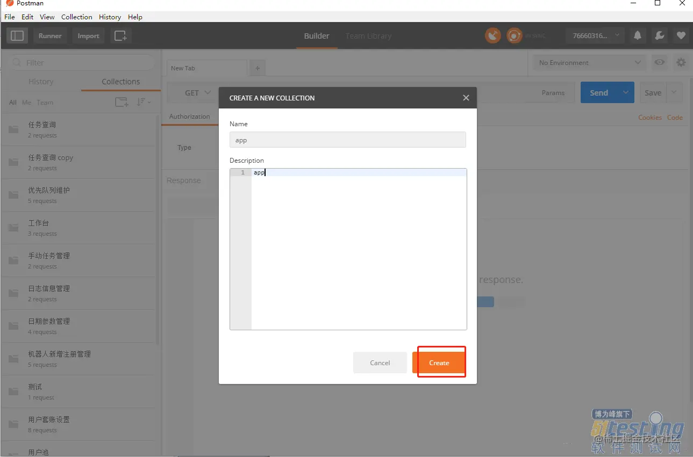Open folder icon of 任务查询 copy collection

point(14,162)
